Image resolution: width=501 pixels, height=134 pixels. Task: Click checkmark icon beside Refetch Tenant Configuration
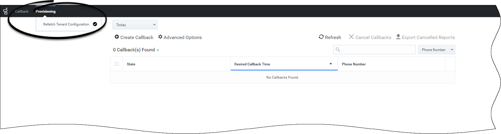[x=95, y=24]
